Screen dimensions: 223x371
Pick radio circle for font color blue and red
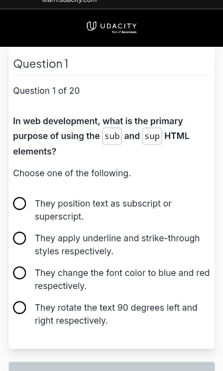19,273
